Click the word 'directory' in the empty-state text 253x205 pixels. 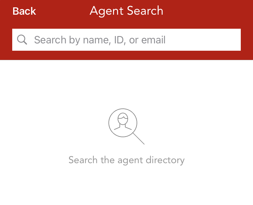click(x=165, y=160)
